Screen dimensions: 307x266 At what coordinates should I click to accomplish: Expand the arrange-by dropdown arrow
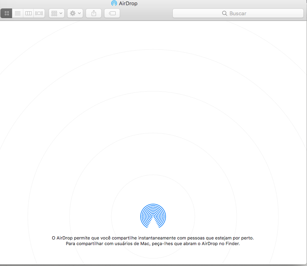pos(61,13)
